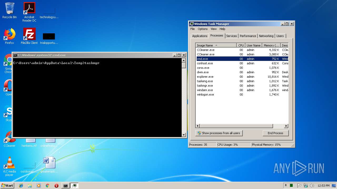Minimize the Windows Task Manager window
This screenshot has width=337, height=189.
coord(283,24)
